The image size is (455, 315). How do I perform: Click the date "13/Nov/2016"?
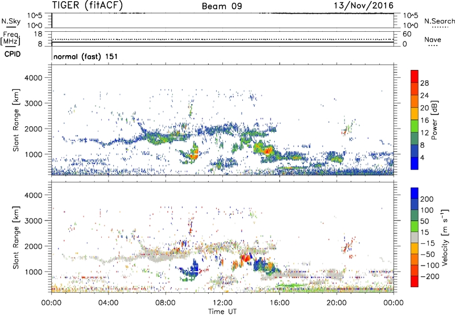pyautogui.click(x=364, y=5)
